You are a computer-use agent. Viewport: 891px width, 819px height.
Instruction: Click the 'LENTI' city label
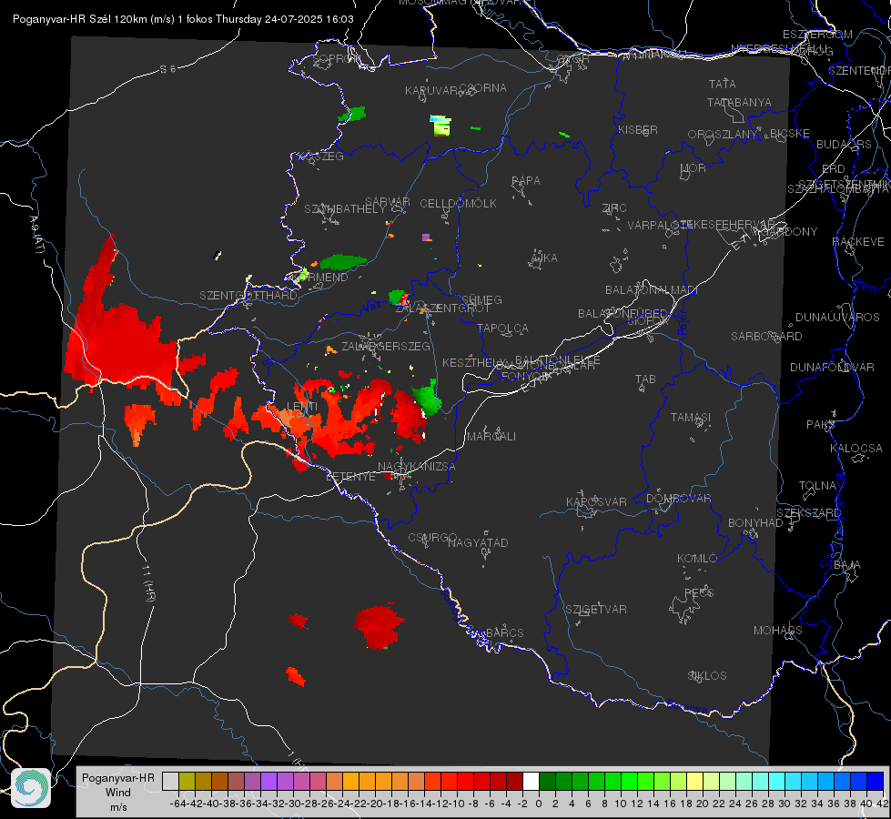(x=302, y=407)
